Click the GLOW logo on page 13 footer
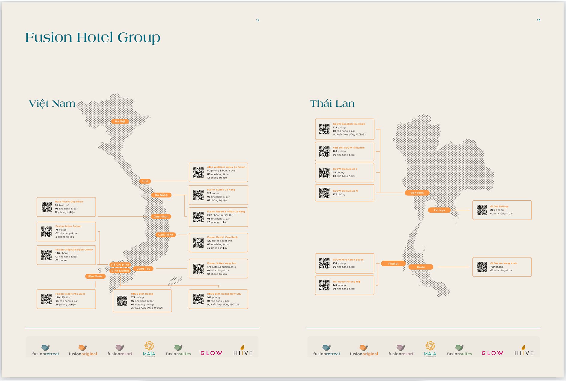 (x=492, y=353)
